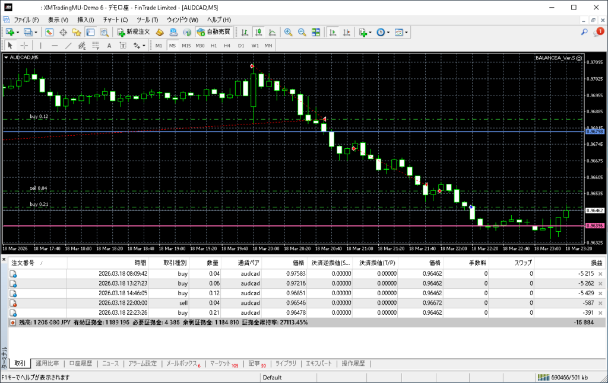
Task: Select the H1 timeframe button
Action: 214,46
